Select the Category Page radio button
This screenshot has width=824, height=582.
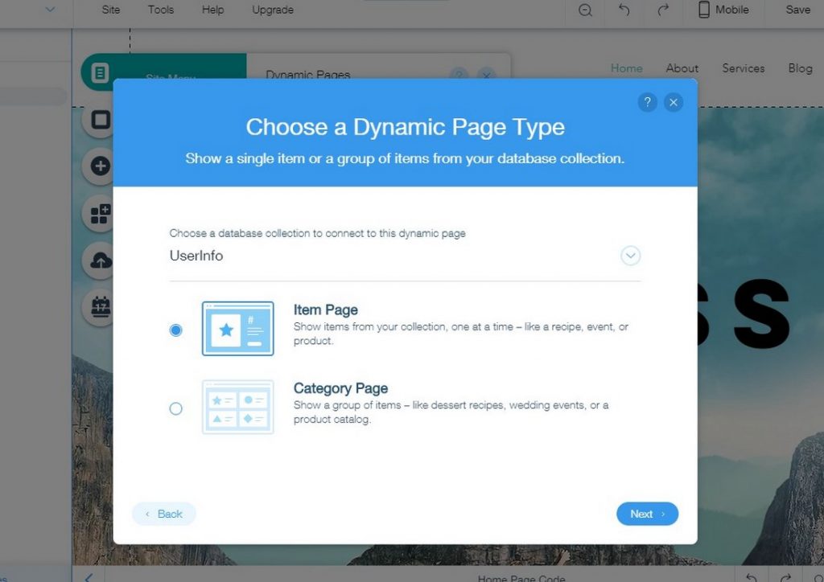pyautogui.click(x=176, y=408)
